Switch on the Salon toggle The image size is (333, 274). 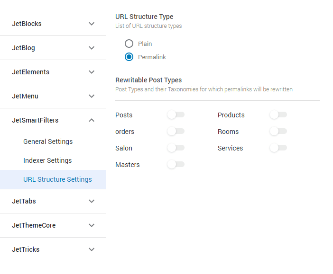pyautogui.click(x=176, y=148)
